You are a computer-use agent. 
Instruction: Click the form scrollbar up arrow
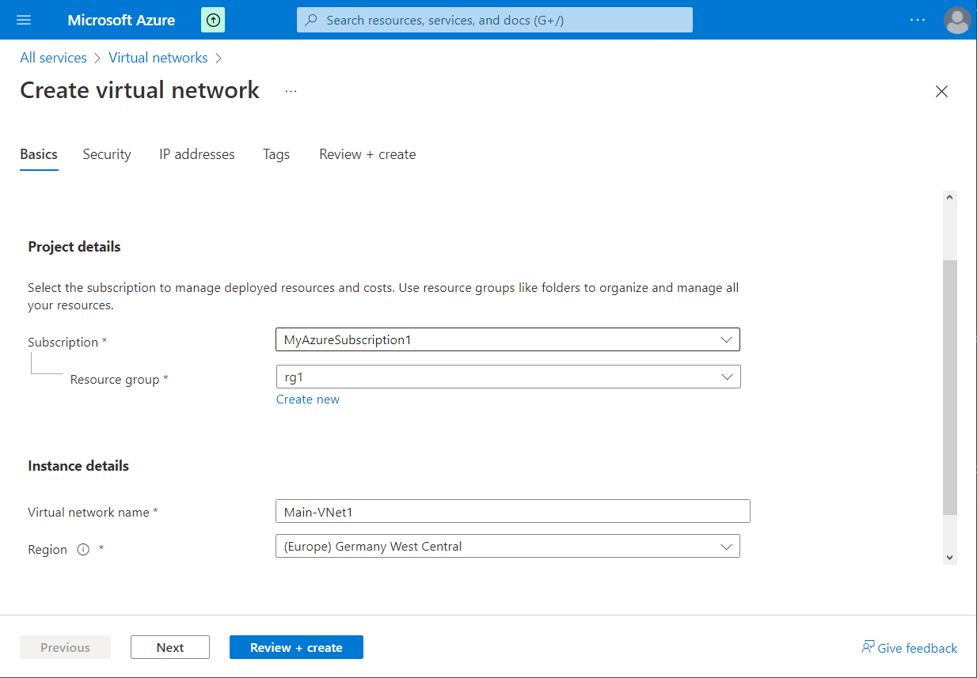[950, 198]
